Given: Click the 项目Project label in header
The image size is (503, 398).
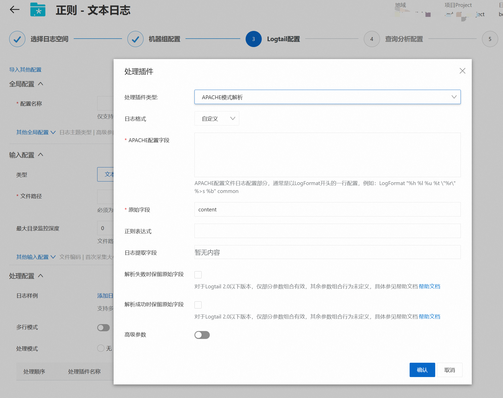Looking at the screenshot, I should click(458, 5).
